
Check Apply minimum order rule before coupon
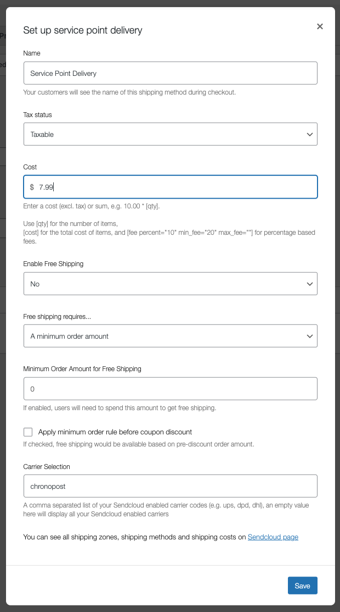[x=27, y=432]
